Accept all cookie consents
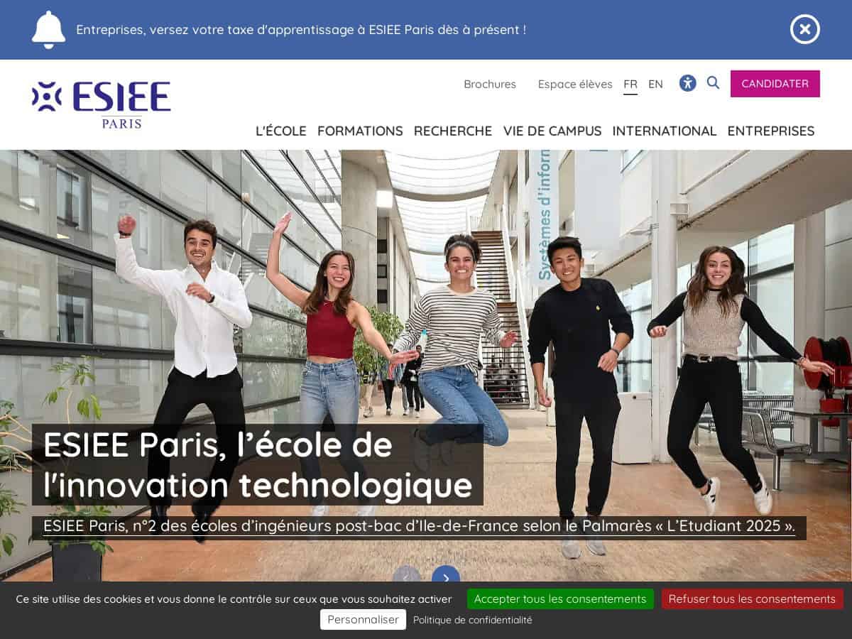The image size is (852, 639). point(560,599)
